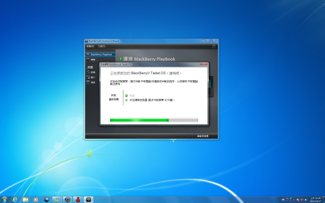This screenshot has height=203, width=325.
Task: Click the device icon beside BlackBerry PlayBook
Action: coord(88,54)
